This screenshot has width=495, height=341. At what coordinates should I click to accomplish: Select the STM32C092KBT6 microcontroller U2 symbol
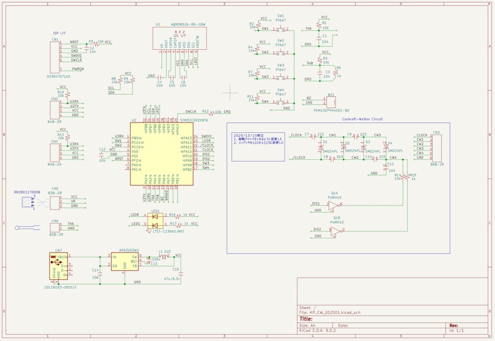click(x=161, y=154)
